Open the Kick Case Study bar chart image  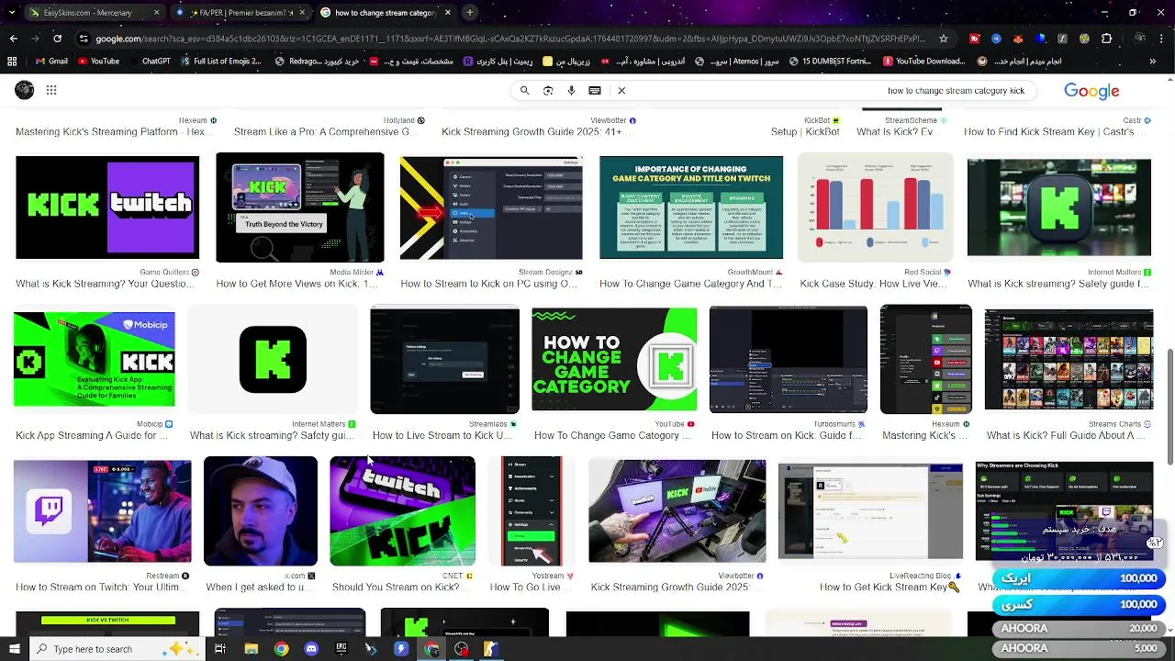876,207
